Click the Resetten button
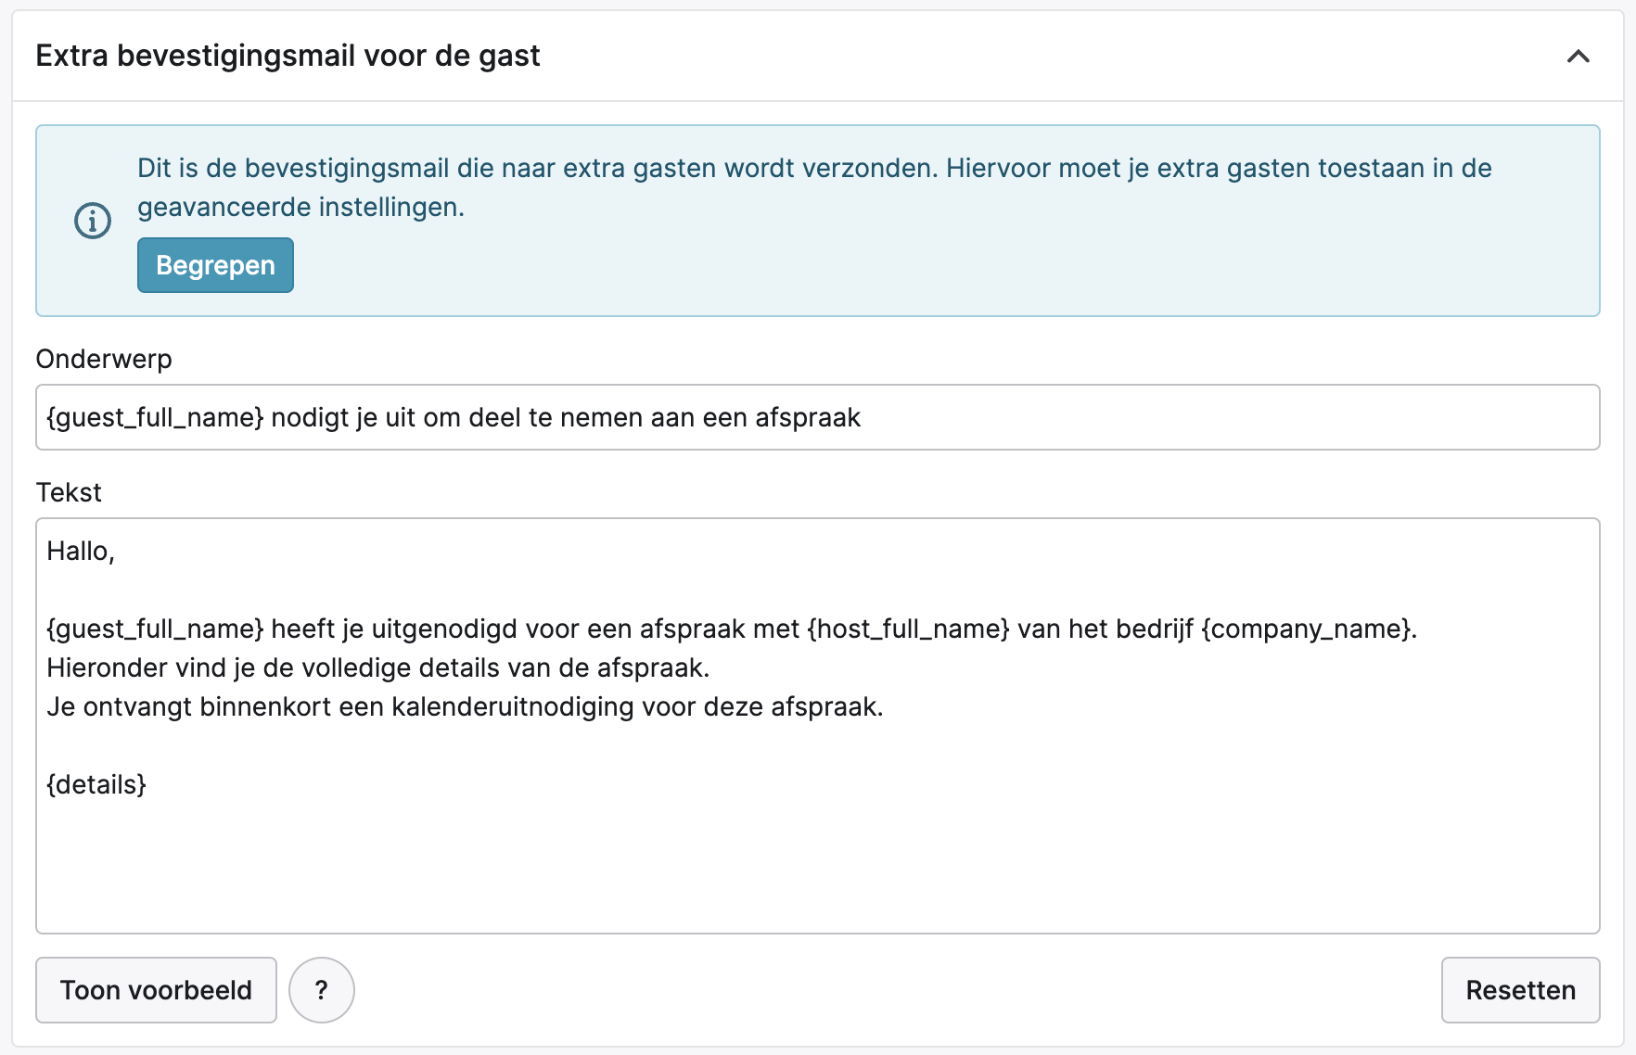This screenshot has width=1636, height=1055. coord(1520,990)
